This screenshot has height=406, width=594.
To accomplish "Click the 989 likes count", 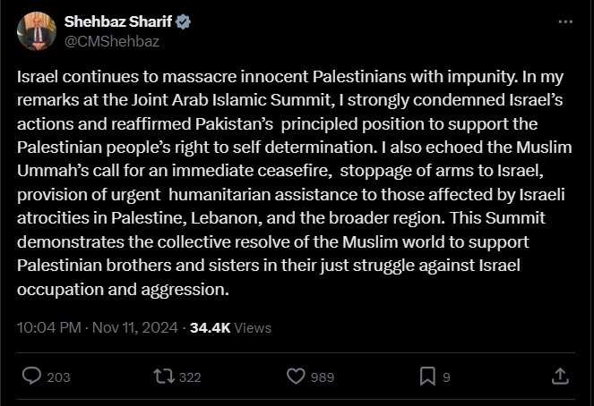I will tap(322, 377).
